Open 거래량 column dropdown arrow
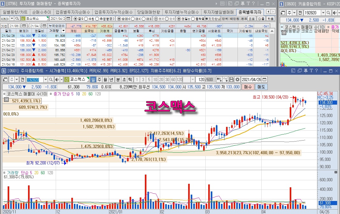 [x=63, y=31]
